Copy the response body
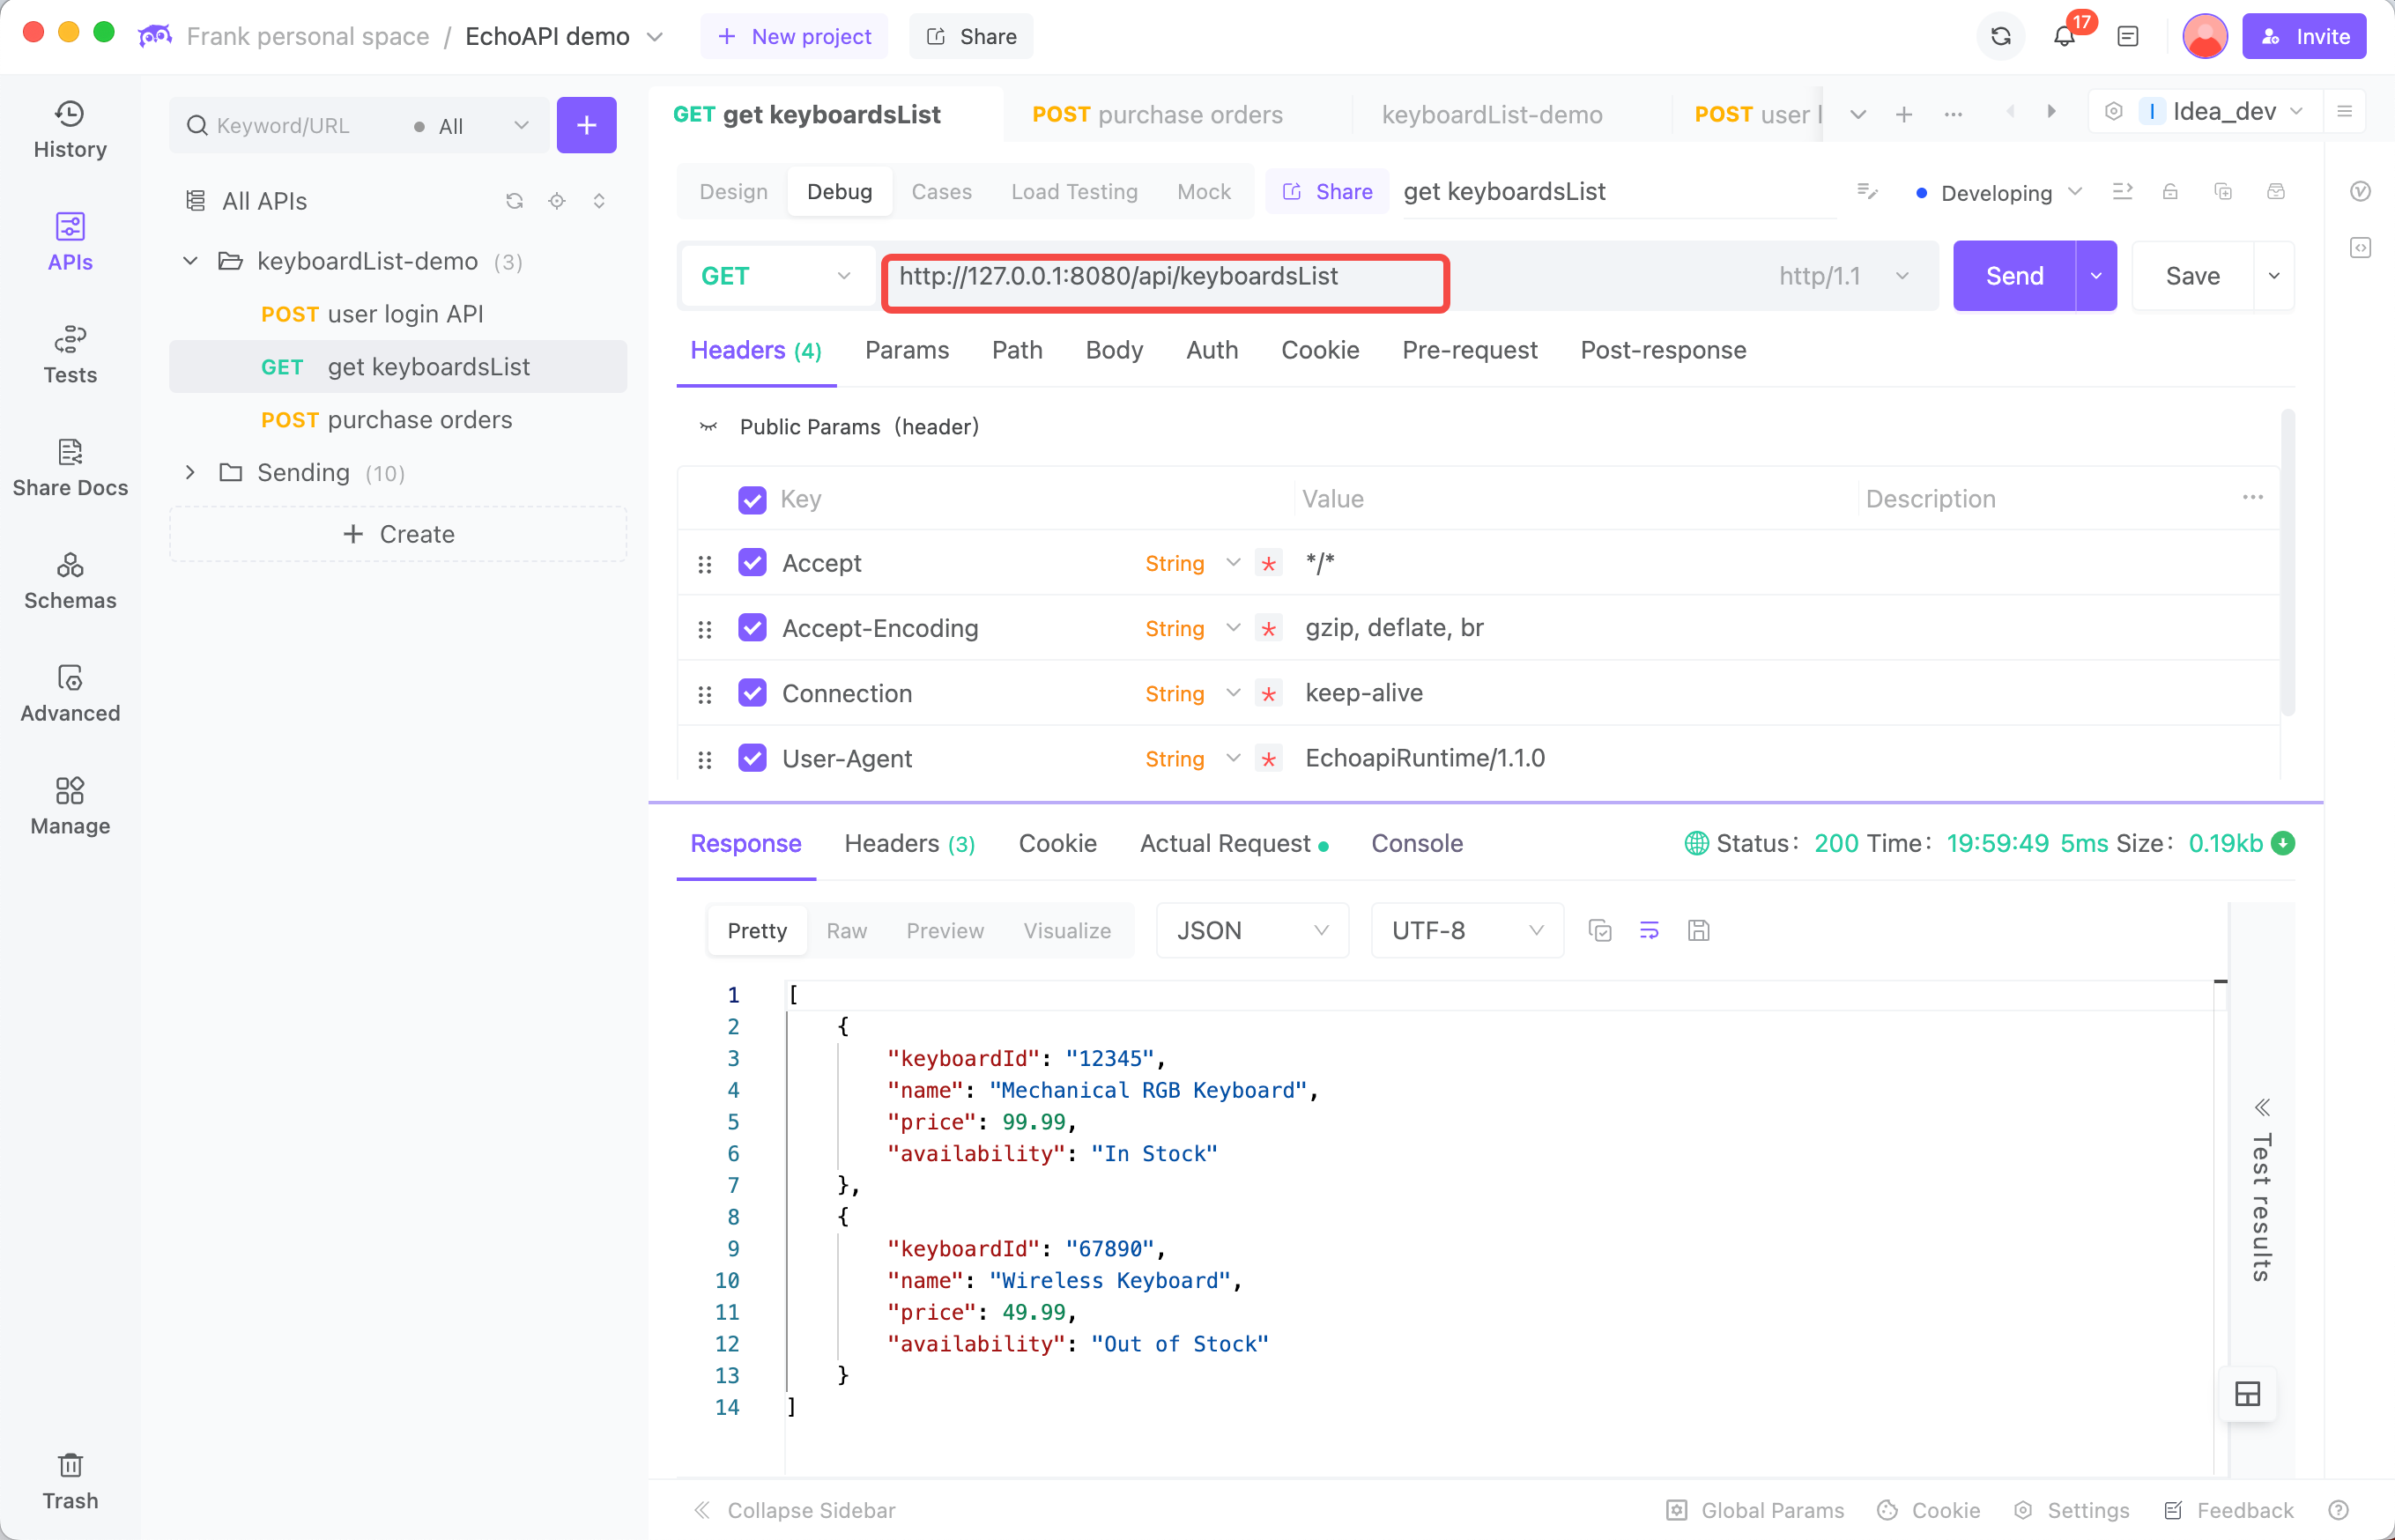 [x=1600, y=931]
